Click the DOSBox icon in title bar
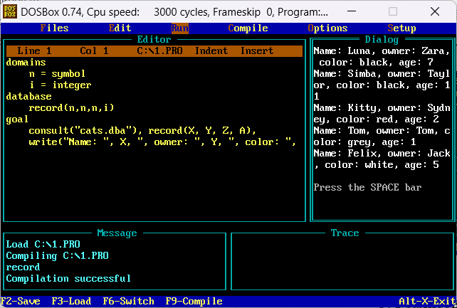The image size is (457, 308). (x=10, y=11)
